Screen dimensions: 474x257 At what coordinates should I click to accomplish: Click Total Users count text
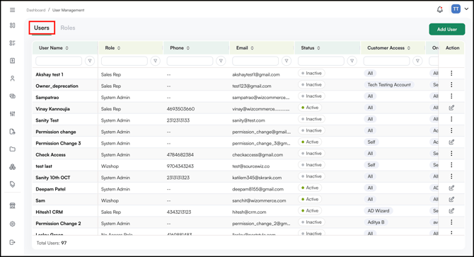[52, 243]
